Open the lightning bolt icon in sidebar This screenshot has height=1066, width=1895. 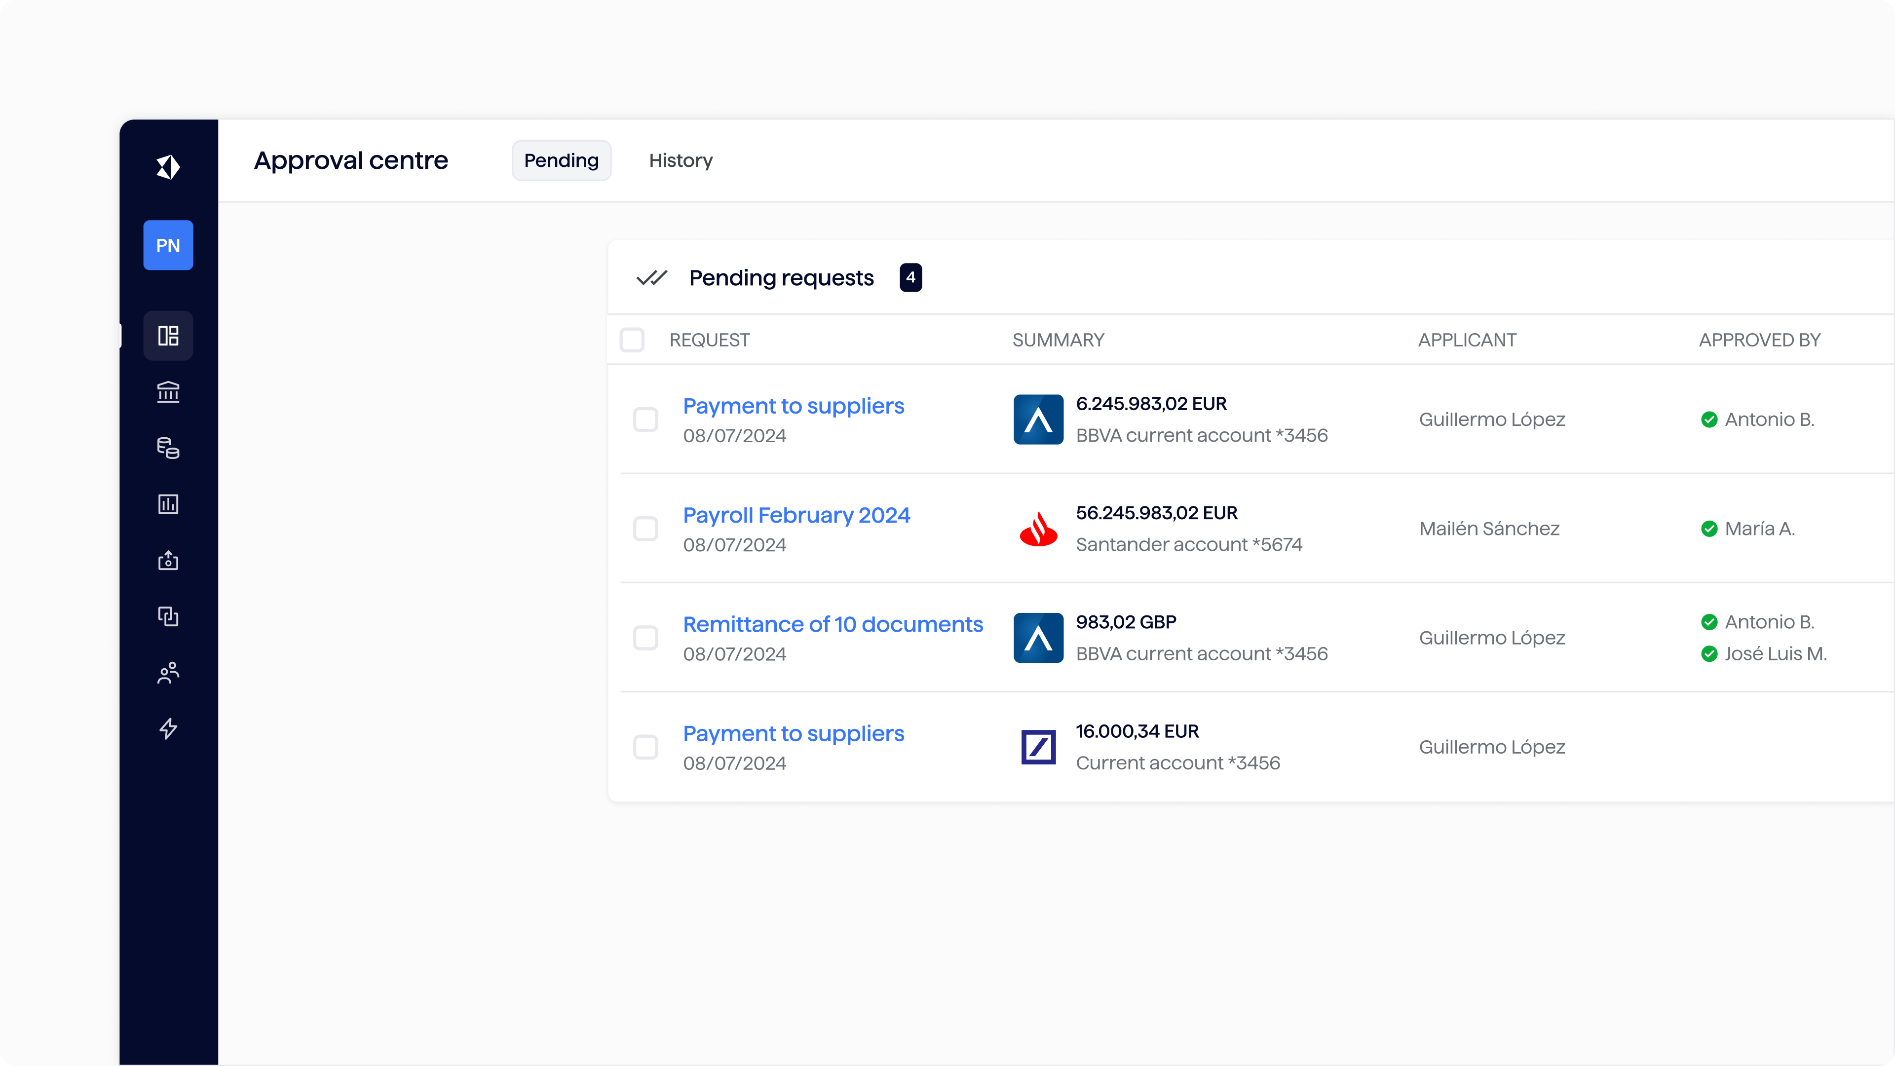168,728
